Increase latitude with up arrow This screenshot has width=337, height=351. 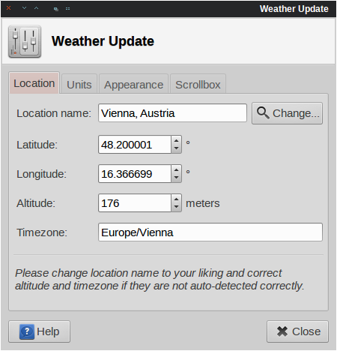tap(177, 140)
